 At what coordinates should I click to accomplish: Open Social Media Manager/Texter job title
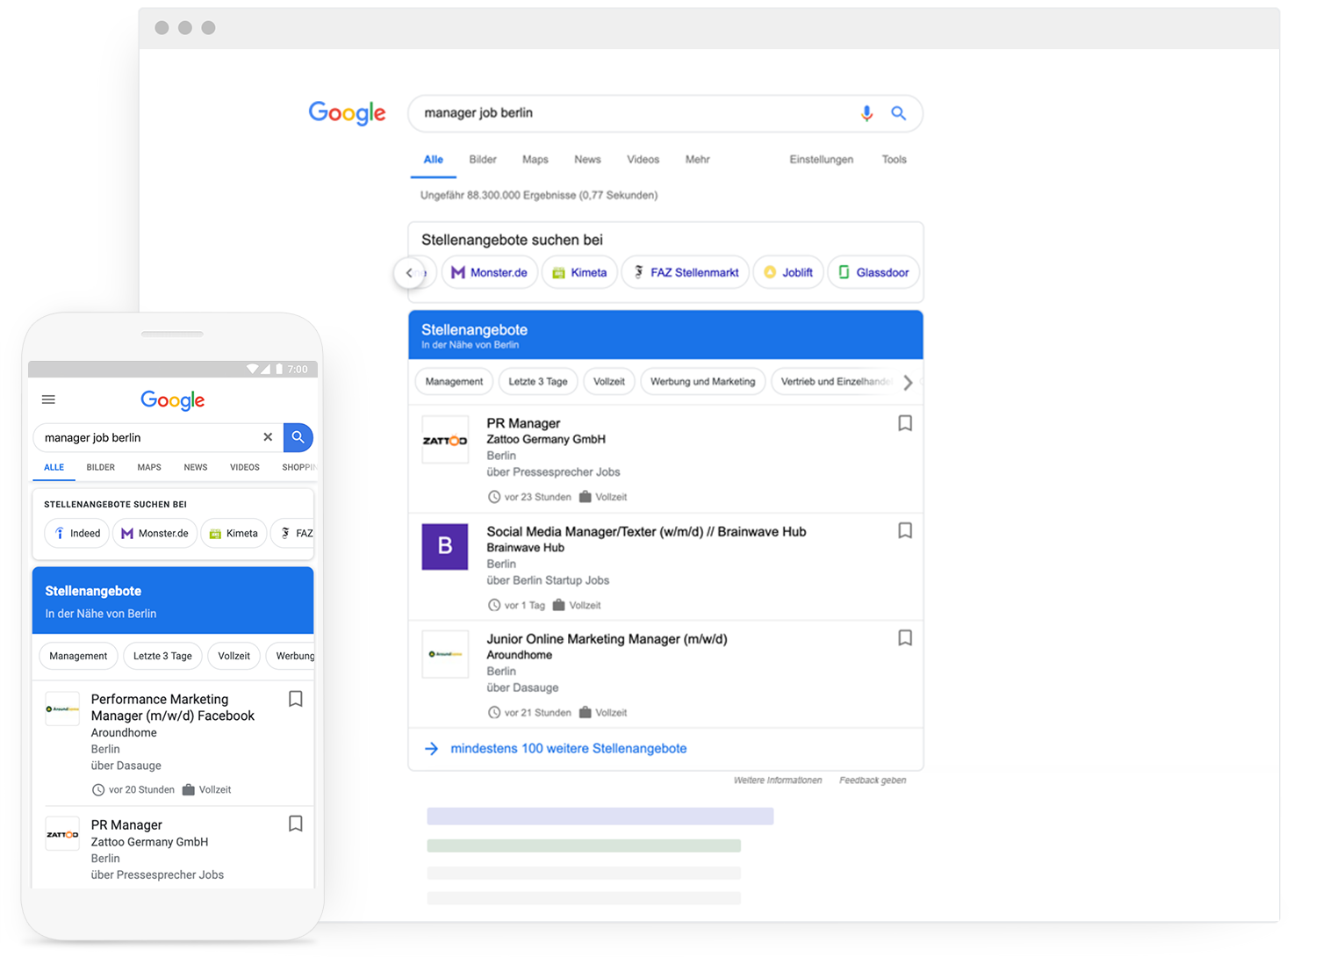pyautogui.click(x=646, y=532)
